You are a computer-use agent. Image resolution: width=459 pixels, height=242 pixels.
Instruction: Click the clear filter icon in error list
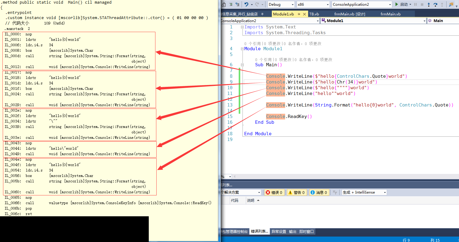tap(335, 192)
